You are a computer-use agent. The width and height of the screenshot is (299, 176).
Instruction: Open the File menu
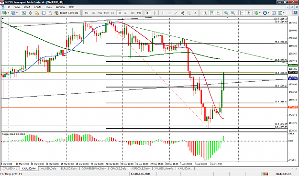coord(9,7)
